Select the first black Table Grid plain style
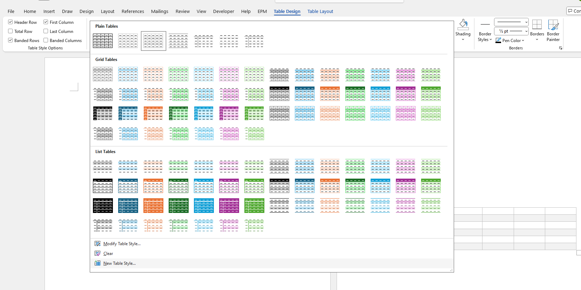 tap(103, 41)
